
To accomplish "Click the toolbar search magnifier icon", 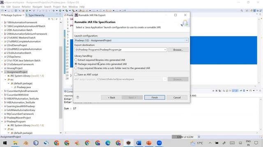I will pos(242,11).
